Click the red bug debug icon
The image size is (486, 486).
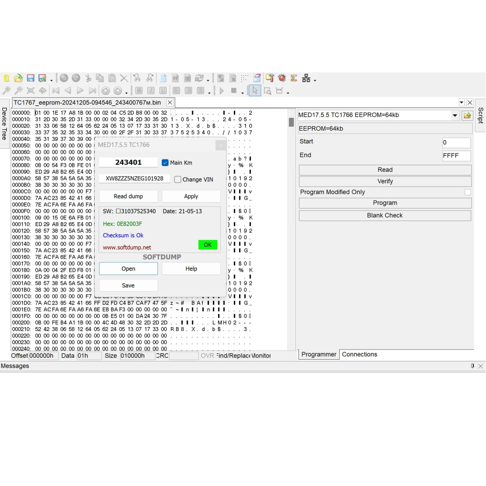[282, 78]
